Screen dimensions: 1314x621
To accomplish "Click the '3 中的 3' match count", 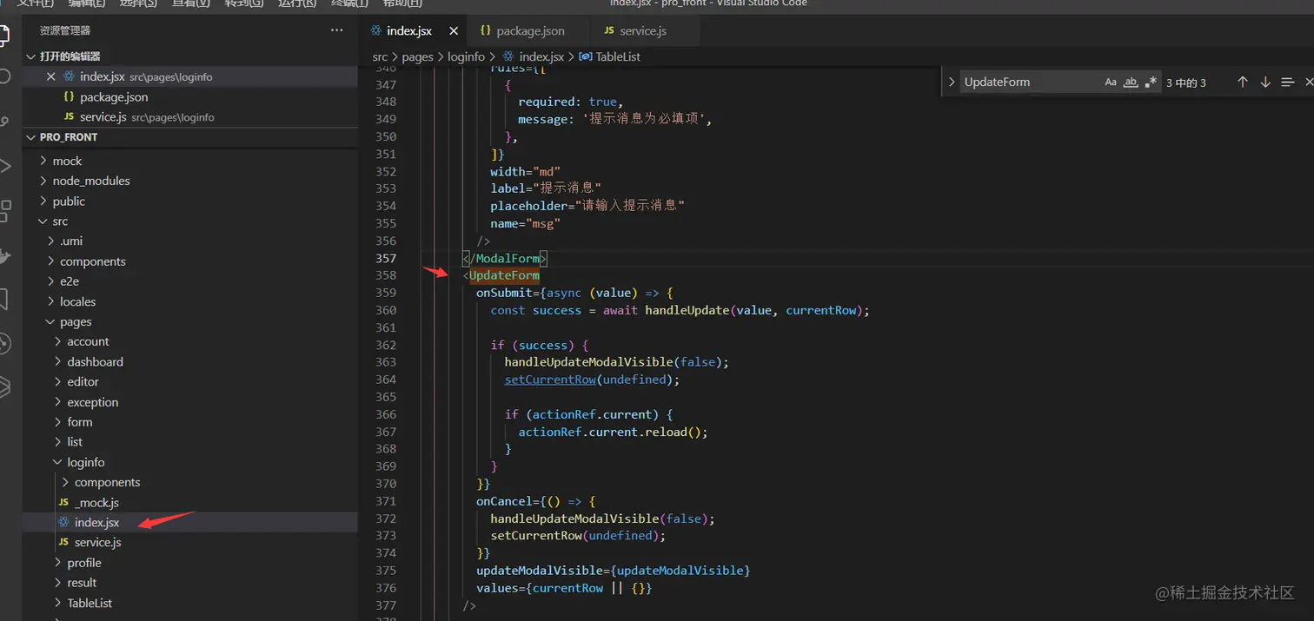I will 1186,83.
